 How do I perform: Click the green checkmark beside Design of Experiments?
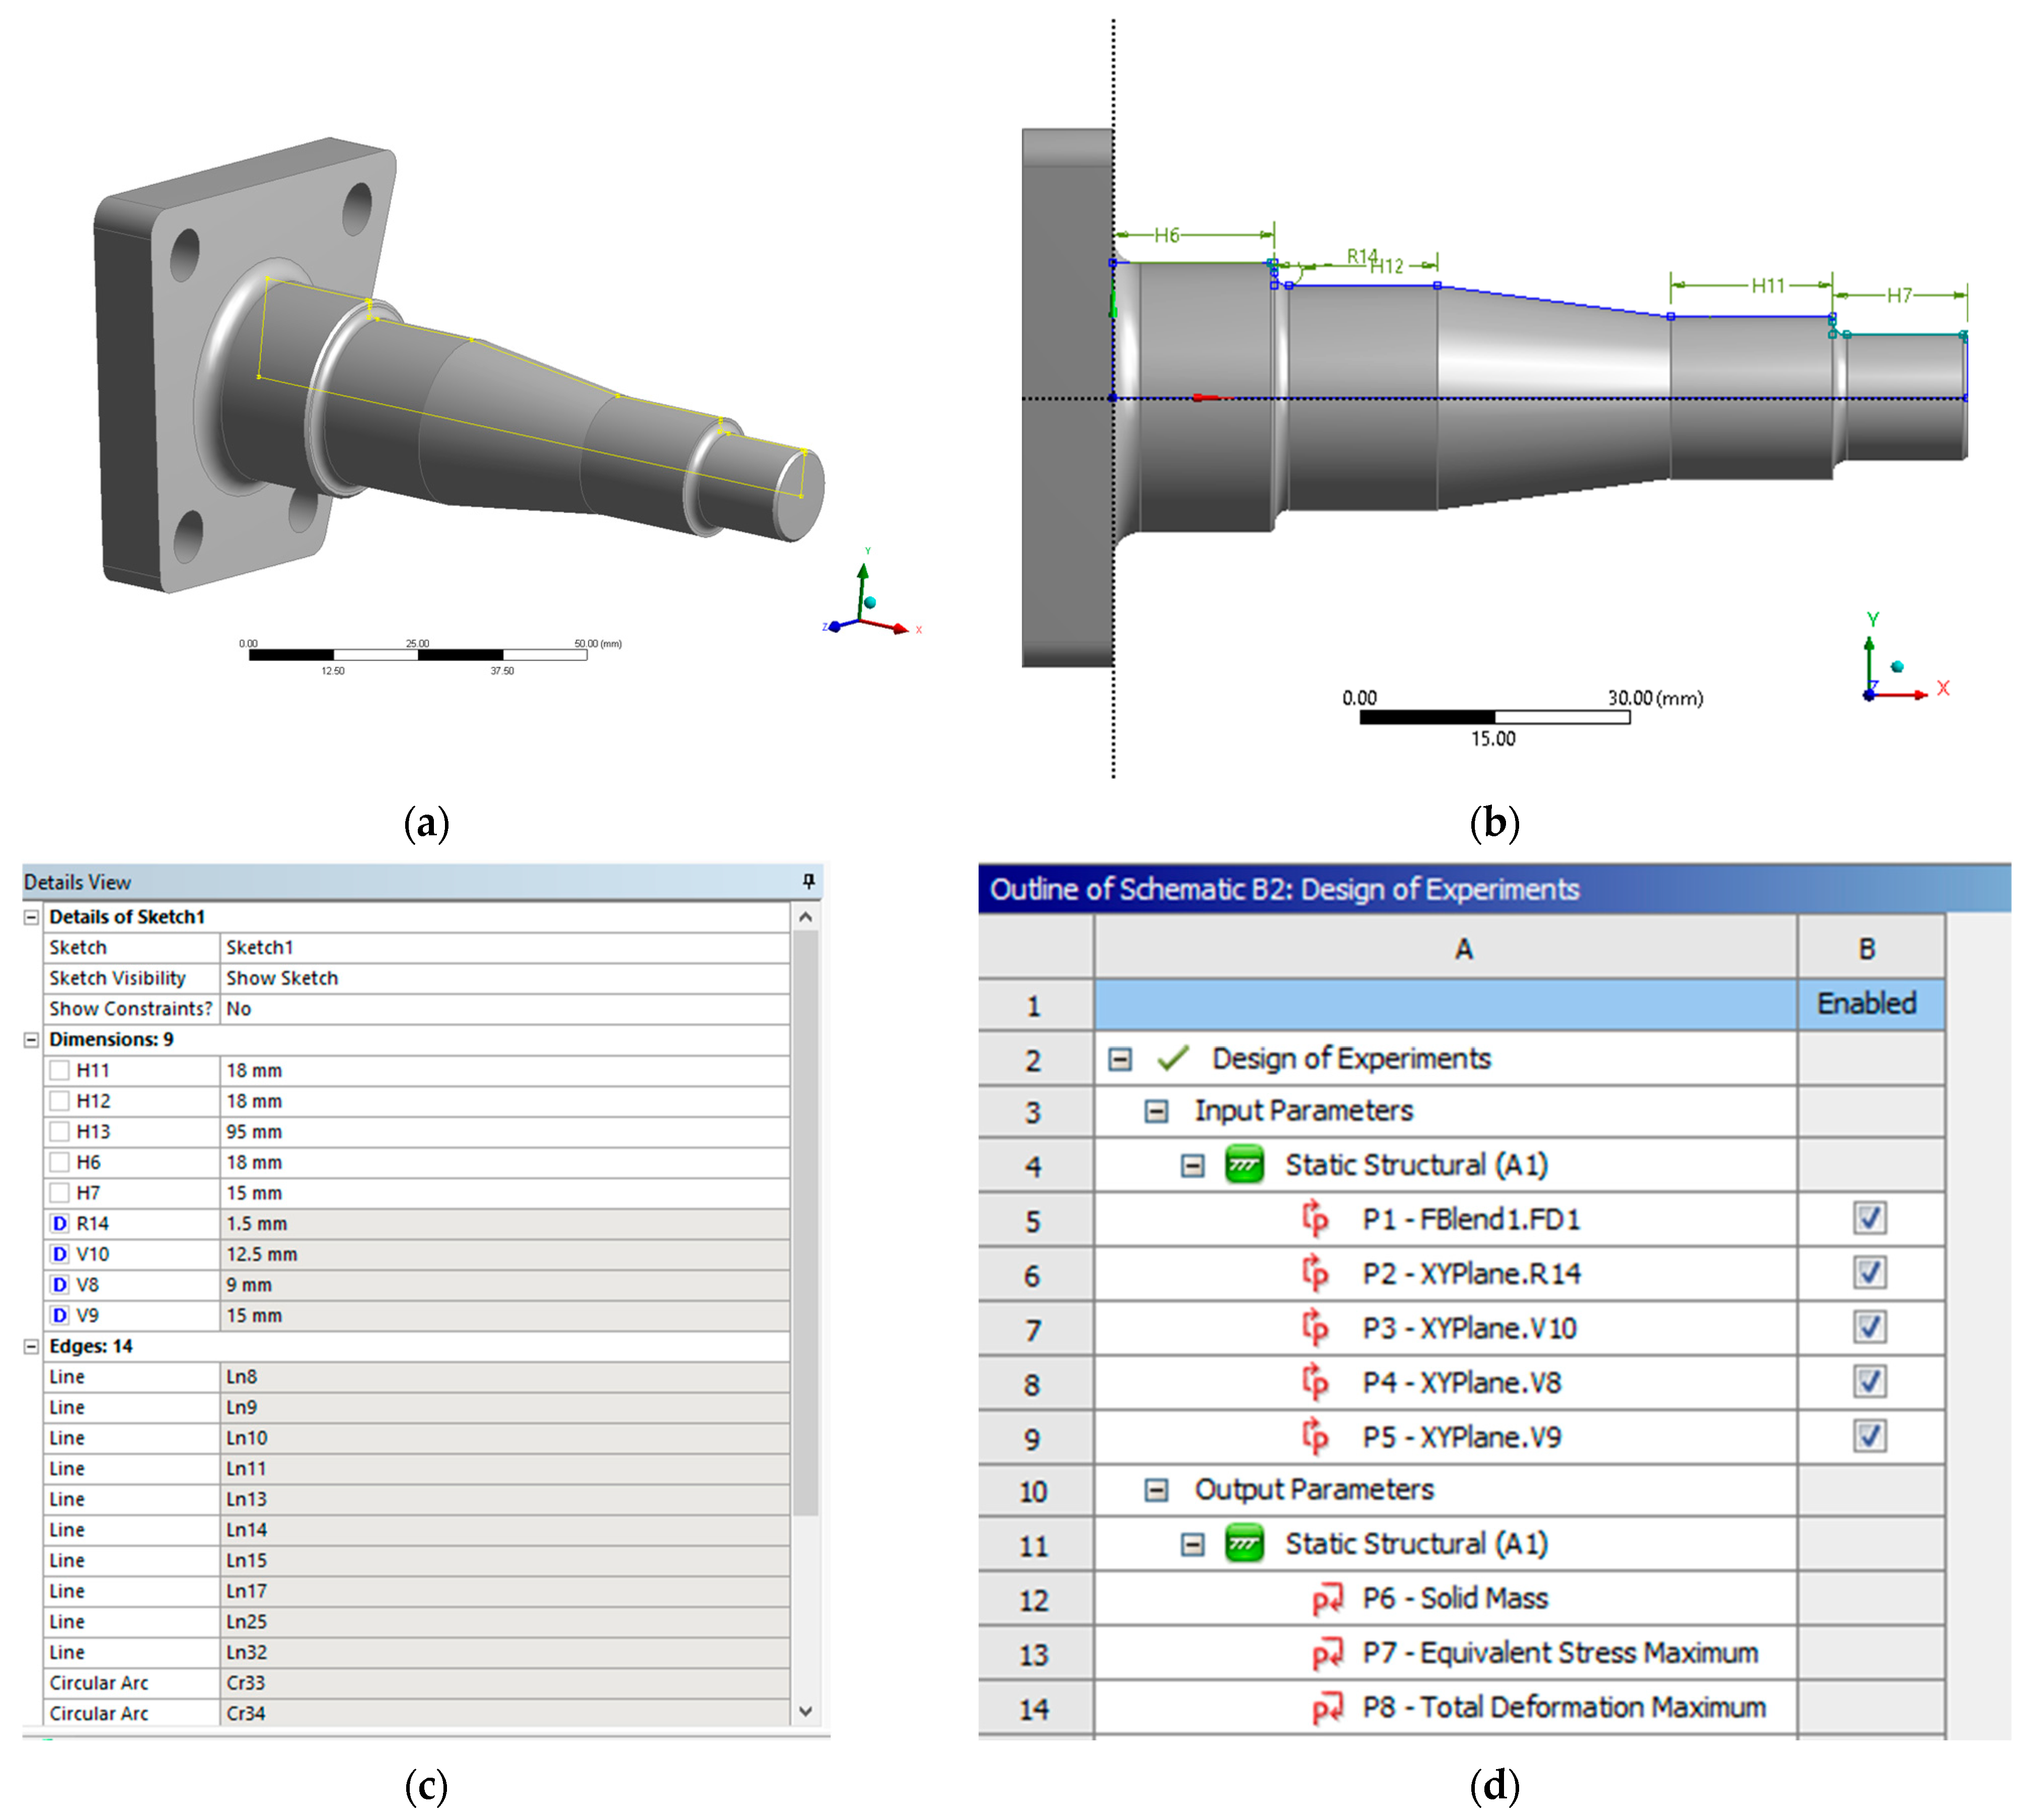tap(1172, 1058)
